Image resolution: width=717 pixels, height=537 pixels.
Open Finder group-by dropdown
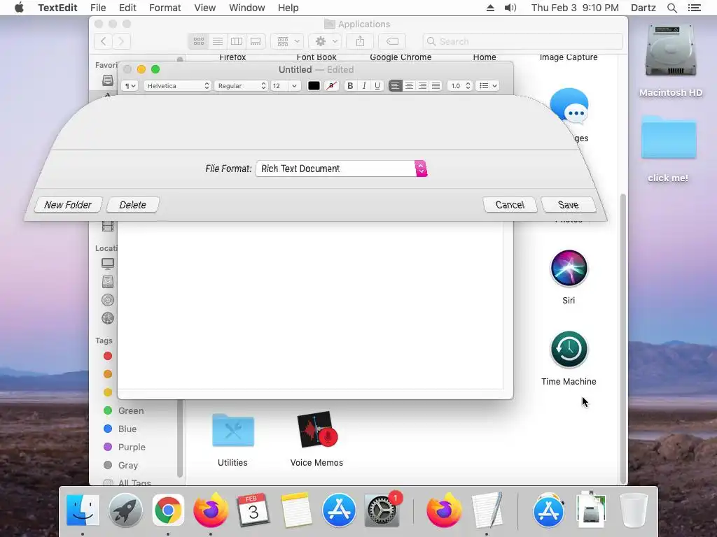click(287, 41)
